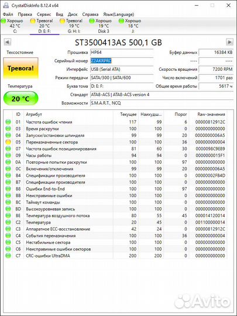Select row Нестабильные сектора
This screenshot has width=237, height=316.
pyautogui.click(x=115, y=242)
